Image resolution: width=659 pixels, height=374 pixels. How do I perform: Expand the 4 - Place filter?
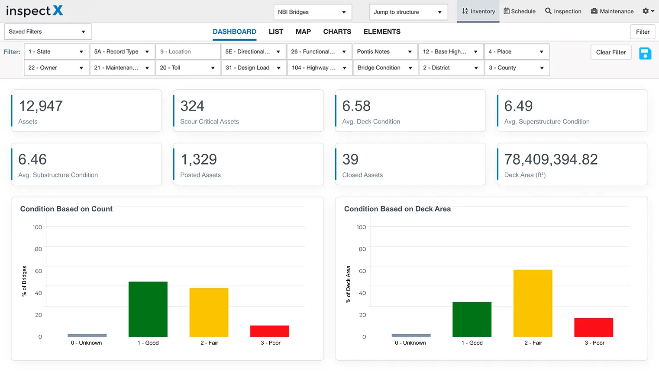tap(517, 51)
